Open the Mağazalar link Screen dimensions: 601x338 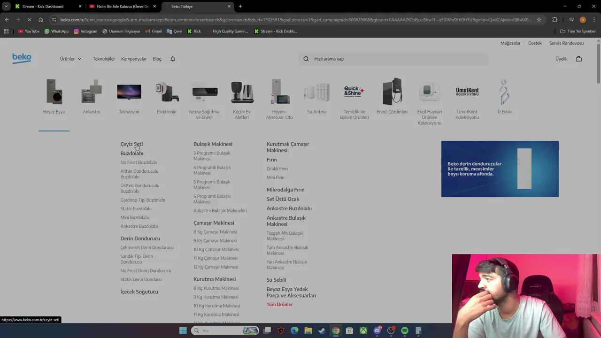click(510, 43)
